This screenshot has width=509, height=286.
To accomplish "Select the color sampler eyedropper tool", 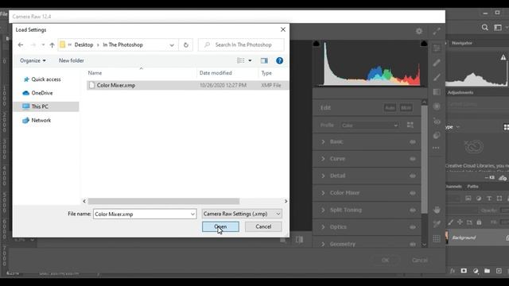I will 437,224.
